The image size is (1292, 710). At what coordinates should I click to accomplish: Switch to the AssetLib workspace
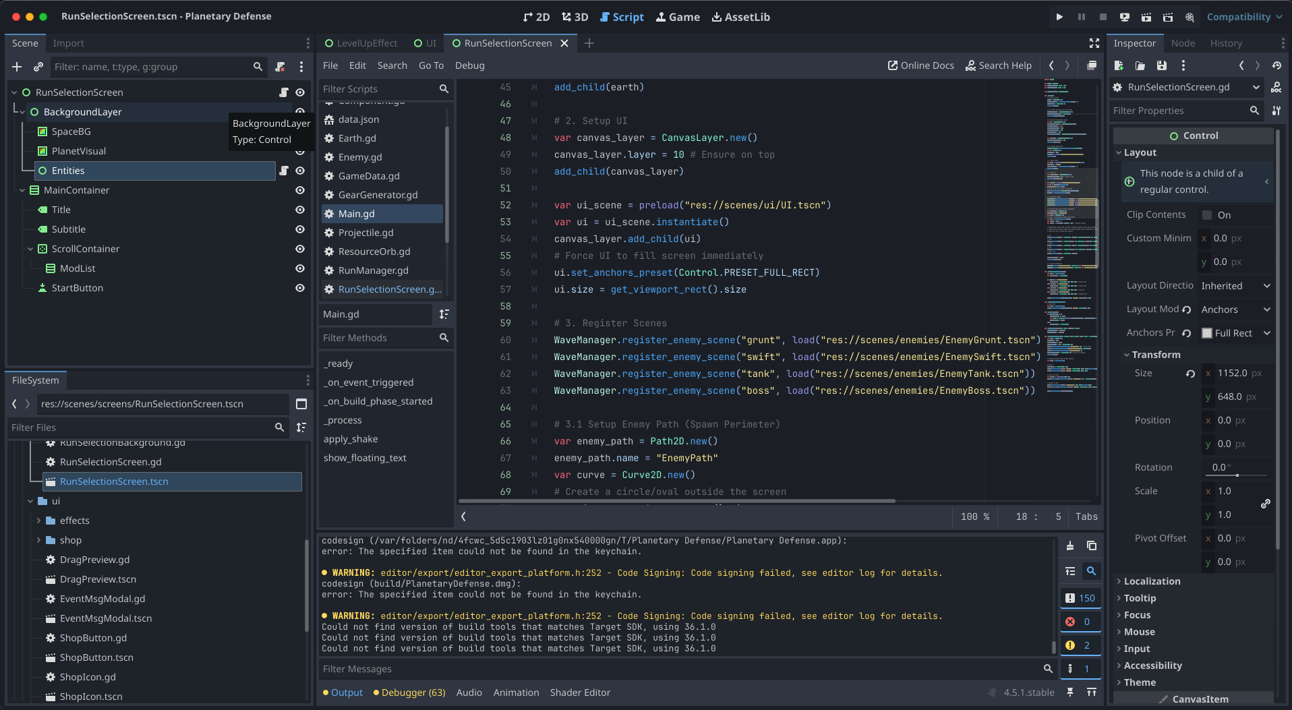pyautogui.click(x=740, y=17)
